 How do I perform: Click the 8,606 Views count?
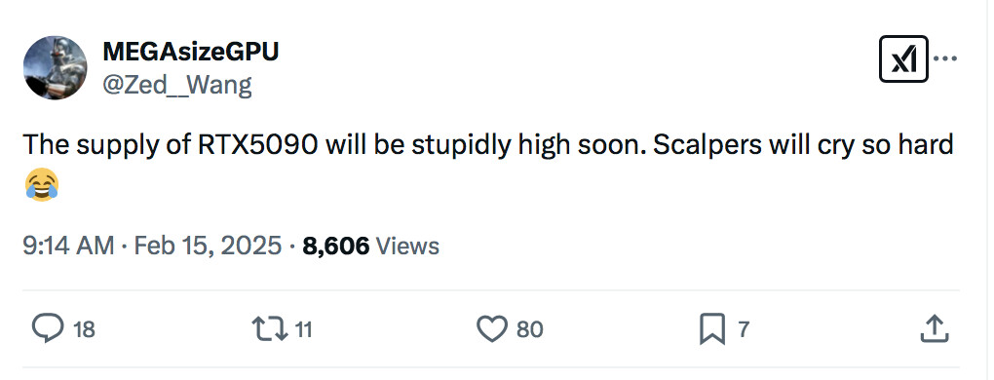tap(371, 246)
